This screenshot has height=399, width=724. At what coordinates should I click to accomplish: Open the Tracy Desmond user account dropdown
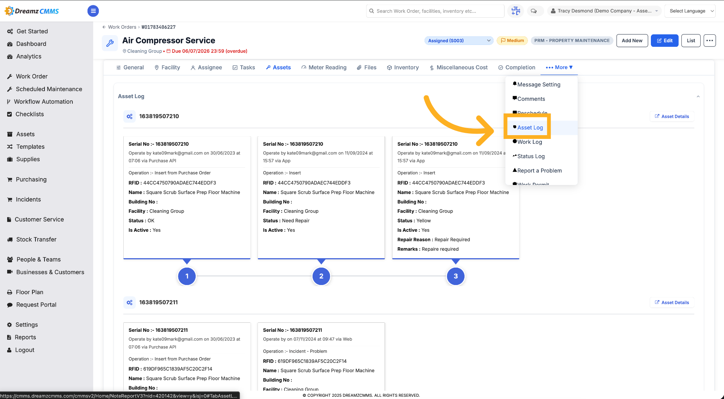[604, 11]
